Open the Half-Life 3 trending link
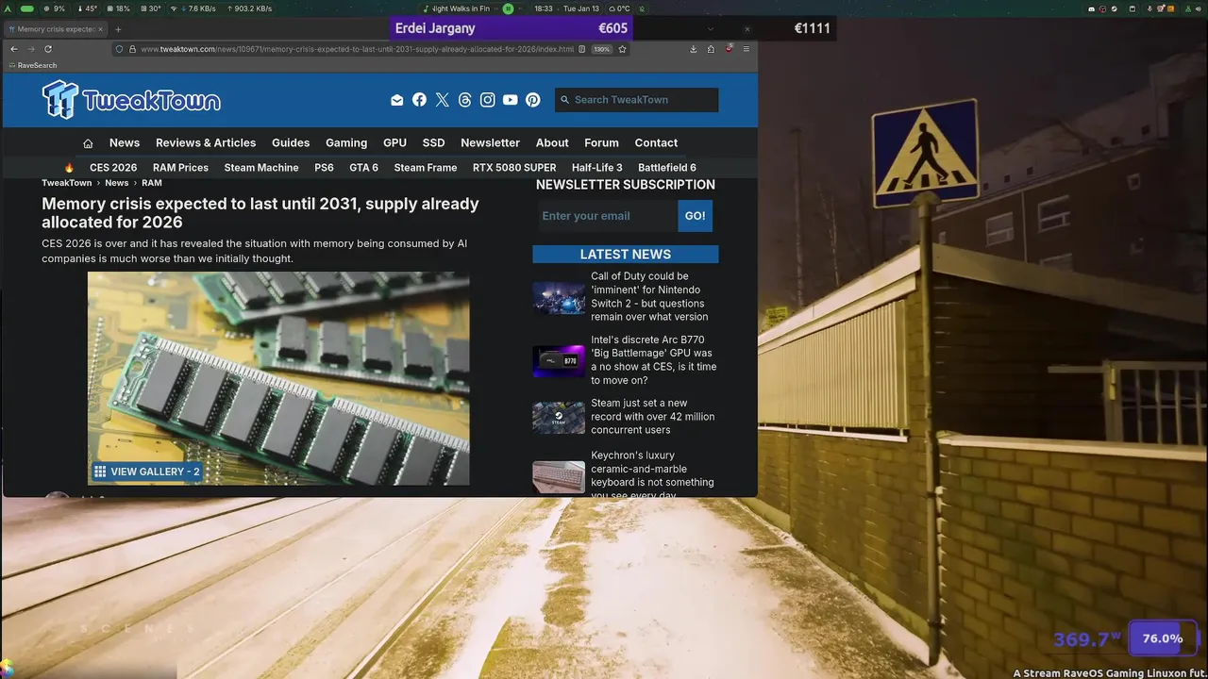This screenshot has height=679, width=1208. pyautogui.click(x=597, y=168)
